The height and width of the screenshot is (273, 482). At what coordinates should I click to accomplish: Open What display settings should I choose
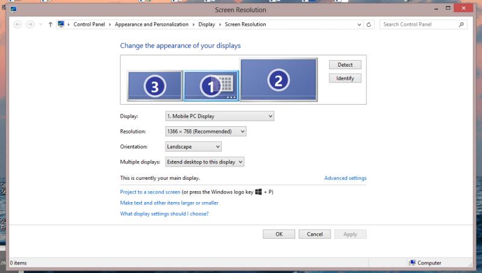(x=164, y=213)
